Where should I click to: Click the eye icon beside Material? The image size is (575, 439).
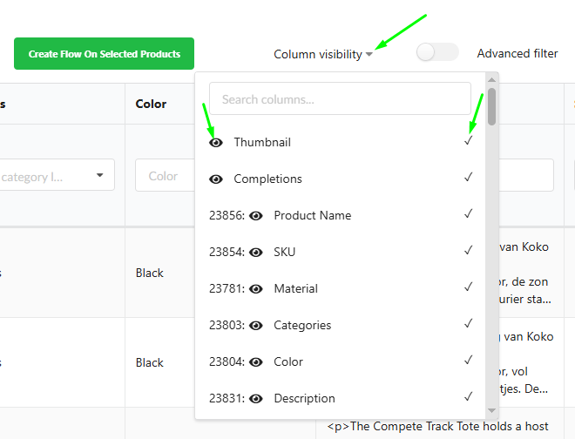[256, 288]
